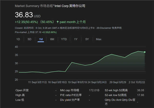Switch to the 5D chart range
Image resolution: width=154 pixels, height=108 pixels.
[30, 39]
